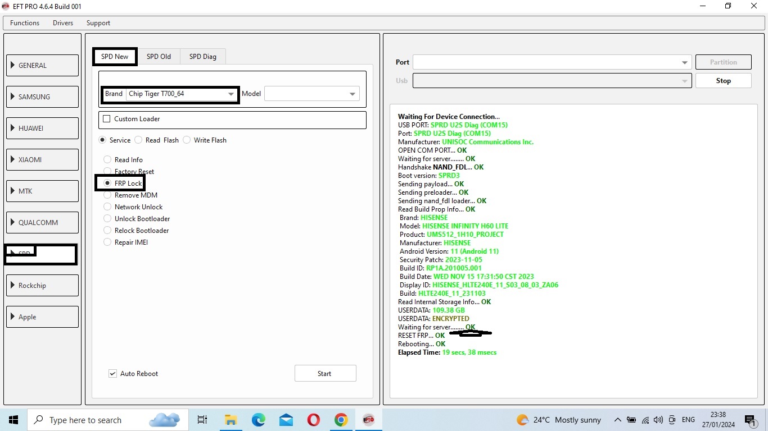The width and height of the screenshot is (768, 431).
Task: Expand the MTK sidebar section
Action: [x=42, y=191]
